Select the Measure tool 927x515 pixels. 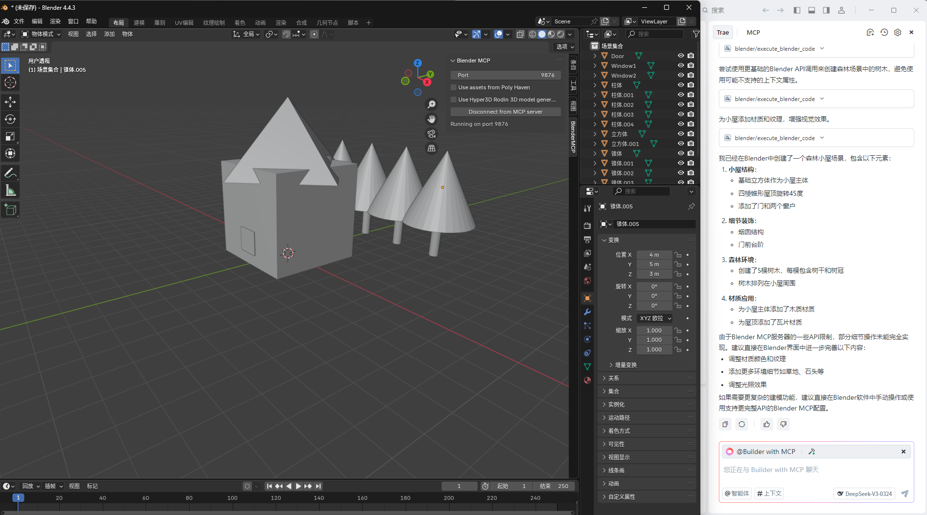[x=10, y=190]
